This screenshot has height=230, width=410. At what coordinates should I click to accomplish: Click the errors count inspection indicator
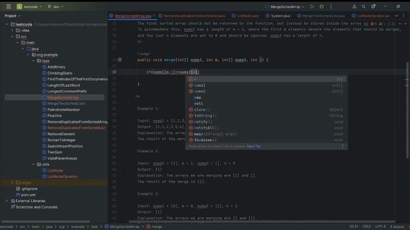(373, 24)
